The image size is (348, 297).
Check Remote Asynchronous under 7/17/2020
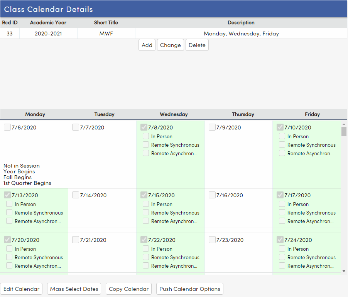point(282,221)
